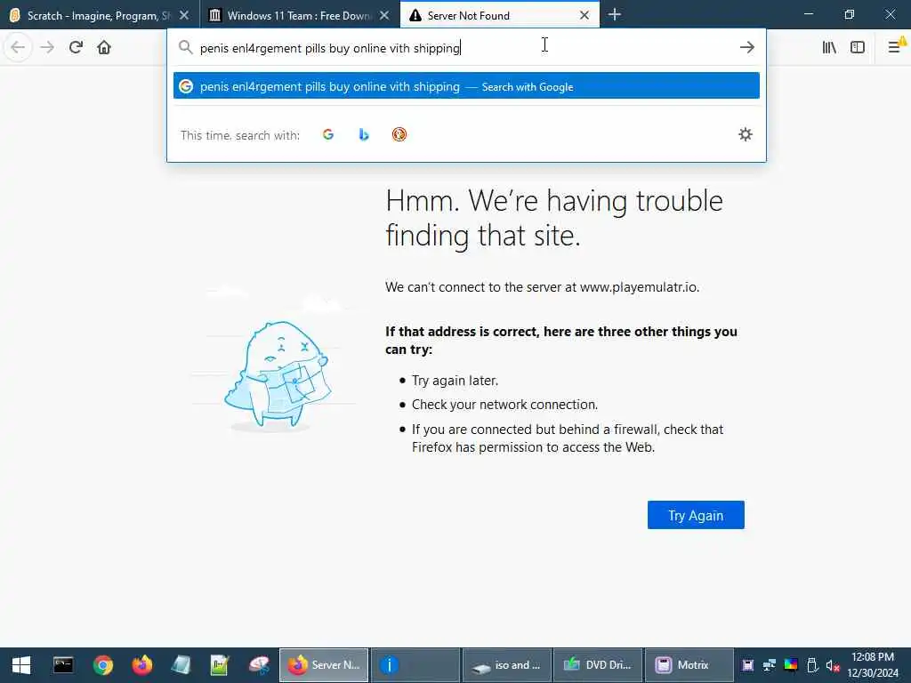Go back with the browser back arrow
This screenshot has width=911, height=683.
point(18,47)
